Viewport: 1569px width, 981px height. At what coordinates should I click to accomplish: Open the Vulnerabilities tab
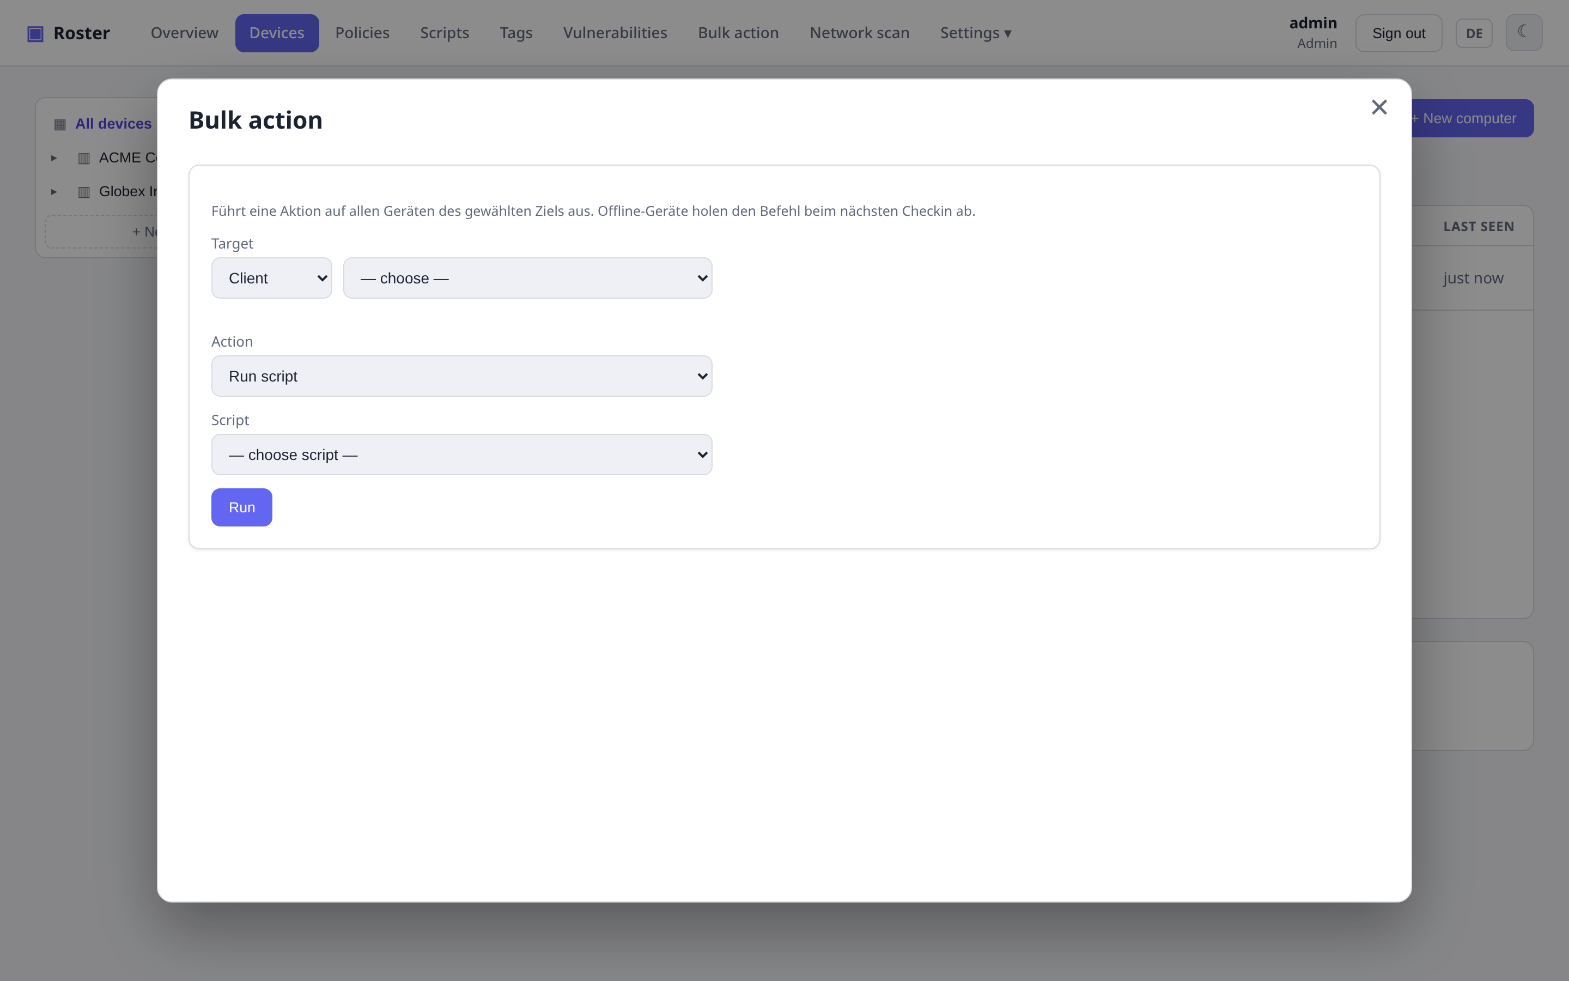[x=615, y=33]
